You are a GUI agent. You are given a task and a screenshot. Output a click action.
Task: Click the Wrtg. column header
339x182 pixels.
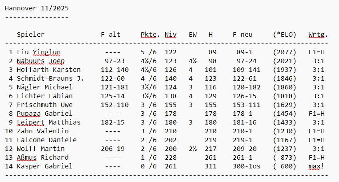(x=318, y=35)
